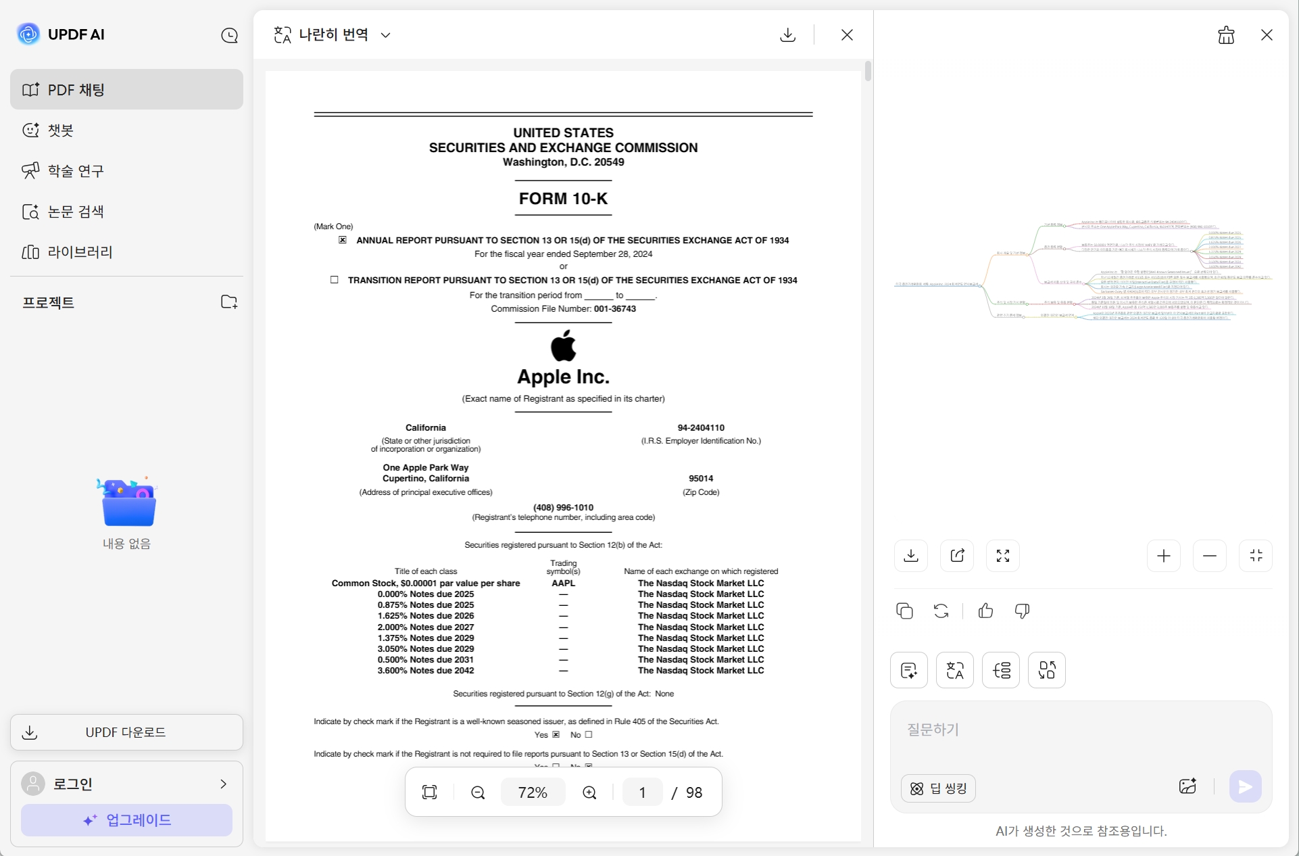View the mind map in fullscreen

tap(1002, 555)
